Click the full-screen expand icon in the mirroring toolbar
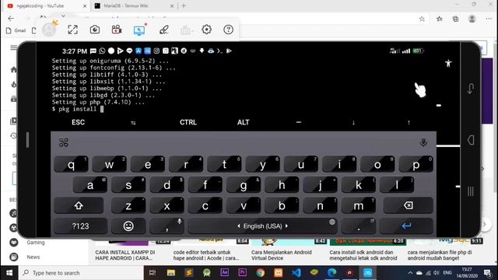 (72, 30)
